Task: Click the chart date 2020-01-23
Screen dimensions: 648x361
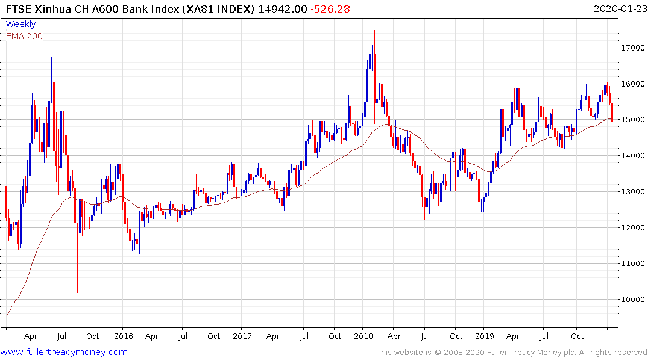Action: (x=620, y=9)
